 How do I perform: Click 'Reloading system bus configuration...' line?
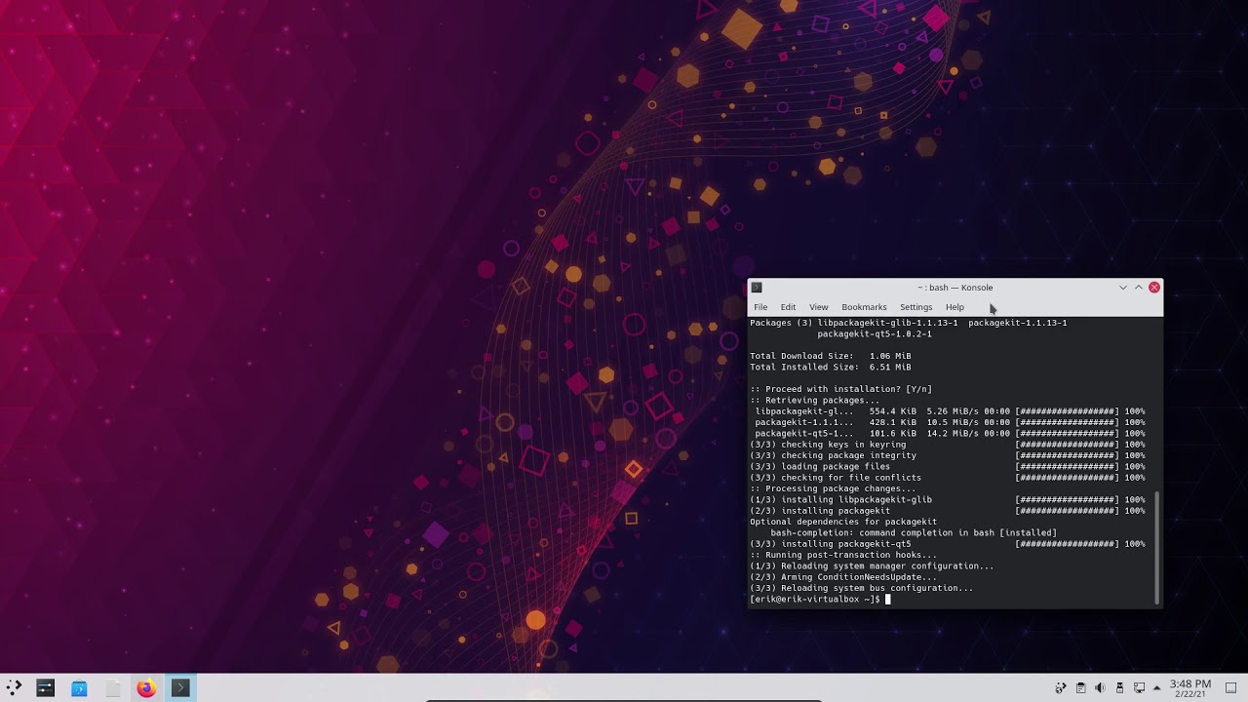tap(862, 588)
